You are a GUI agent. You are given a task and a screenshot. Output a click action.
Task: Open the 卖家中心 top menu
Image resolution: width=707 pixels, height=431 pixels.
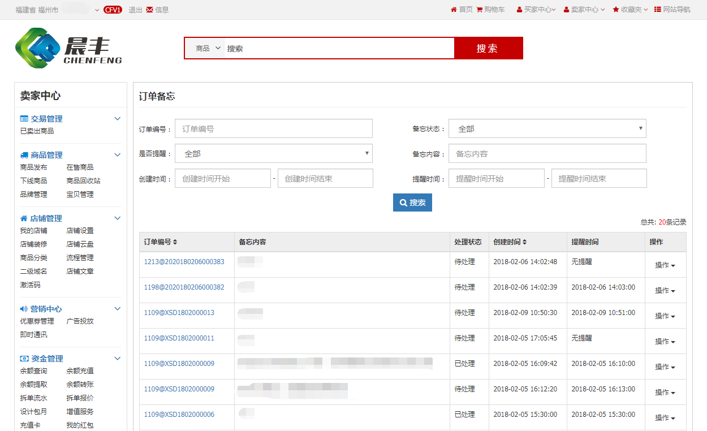pyautogui.click(x=584, y=10)
